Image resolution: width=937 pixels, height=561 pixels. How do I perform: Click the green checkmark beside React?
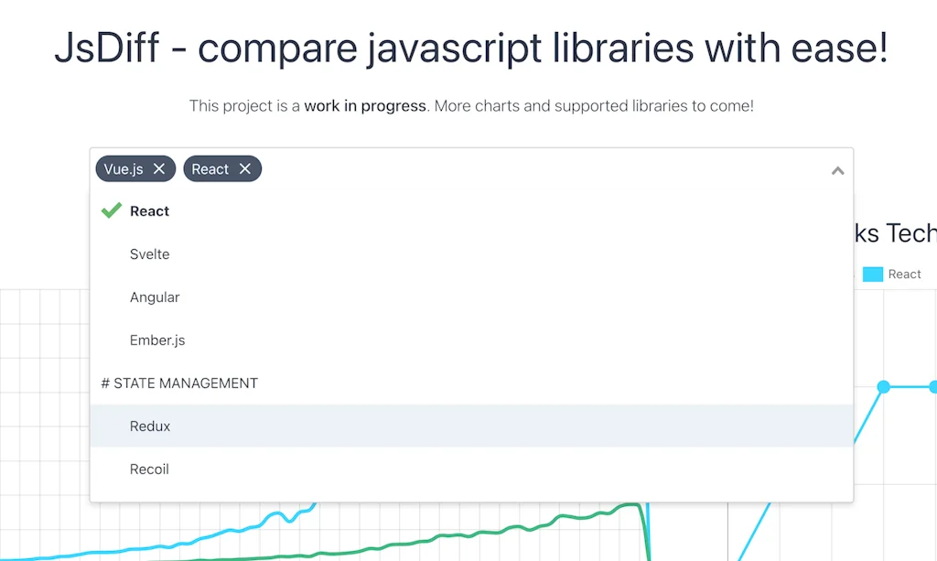111,210
